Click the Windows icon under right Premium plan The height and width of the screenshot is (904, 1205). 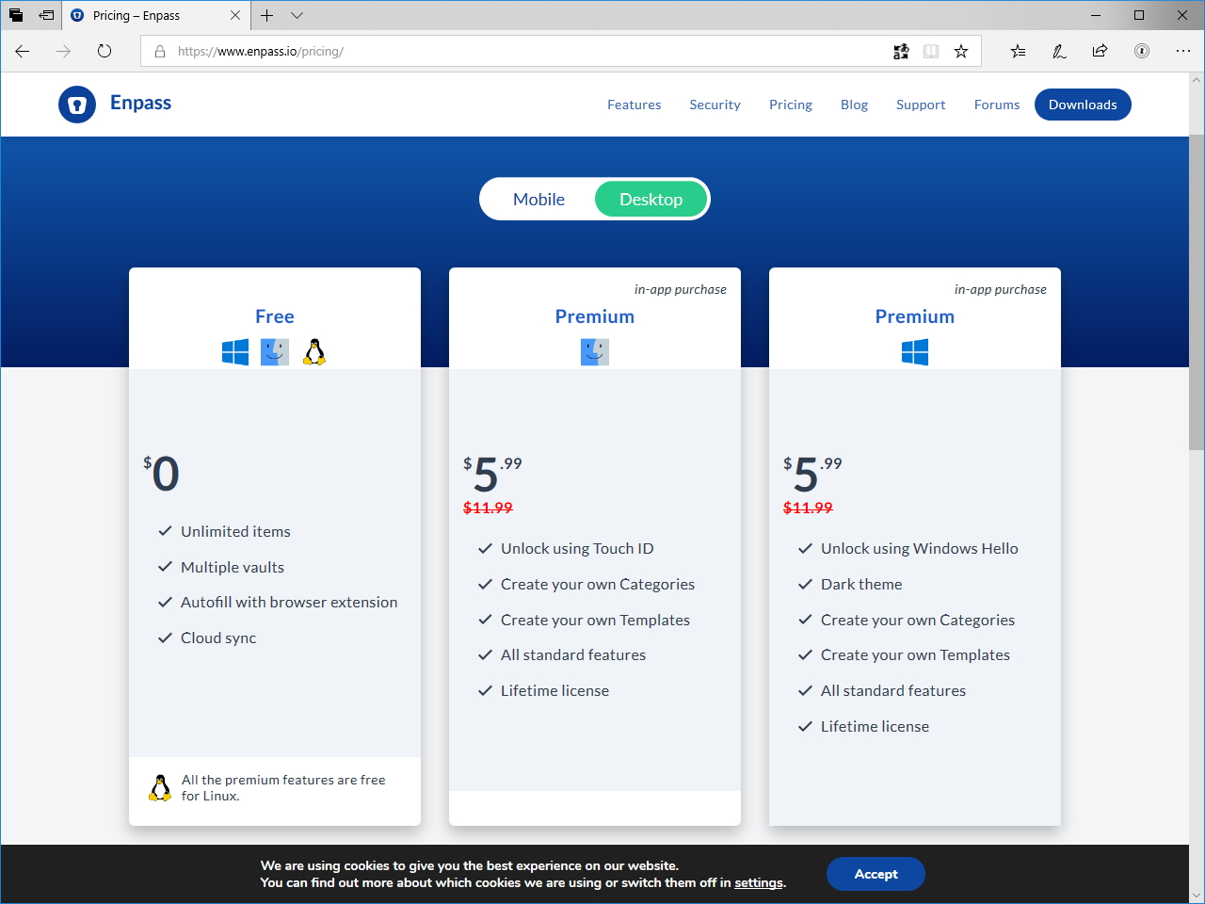(914, 351)
